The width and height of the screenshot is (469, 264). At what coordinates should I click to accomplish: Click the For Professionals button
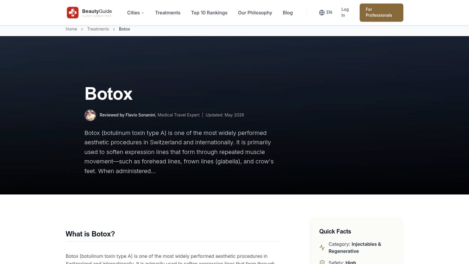(x=381, y=13)
